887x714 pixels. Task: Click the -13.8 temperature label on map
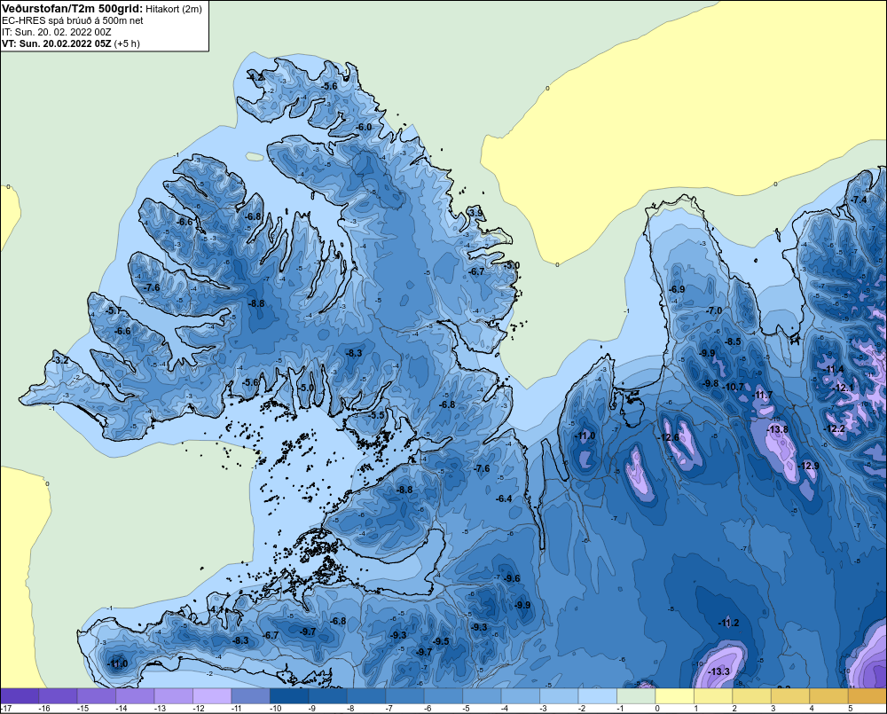click(777, 429)
